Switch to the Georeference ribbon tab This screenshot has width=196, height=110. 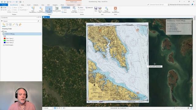[14, 5]
